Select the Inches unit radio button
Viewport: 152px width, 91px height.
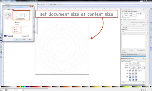pos(15,25)
